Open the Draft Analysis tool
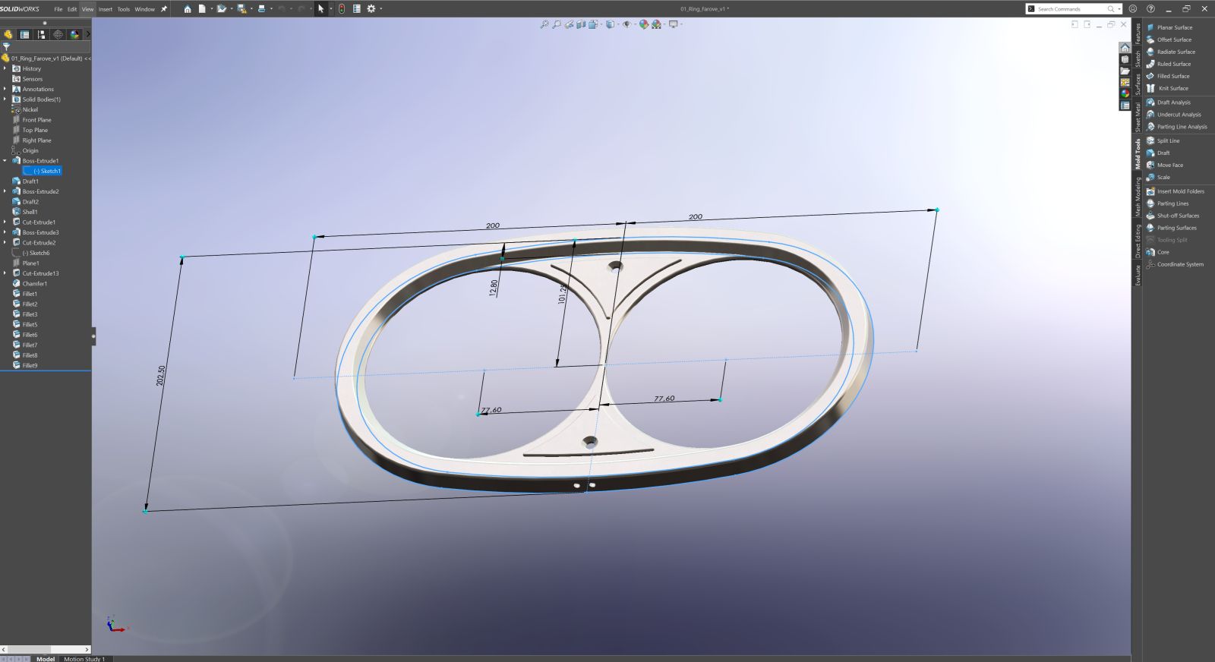The width and height of the screenshot is (1215, 662). 1173,102
